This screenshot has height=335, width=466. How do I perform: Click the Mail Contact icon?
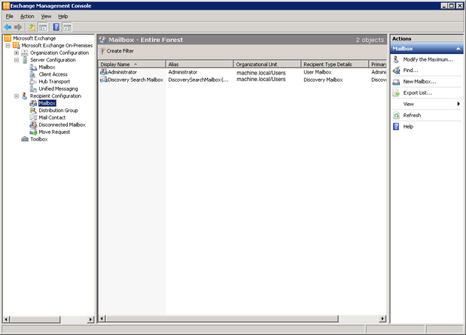coord(33,117)
